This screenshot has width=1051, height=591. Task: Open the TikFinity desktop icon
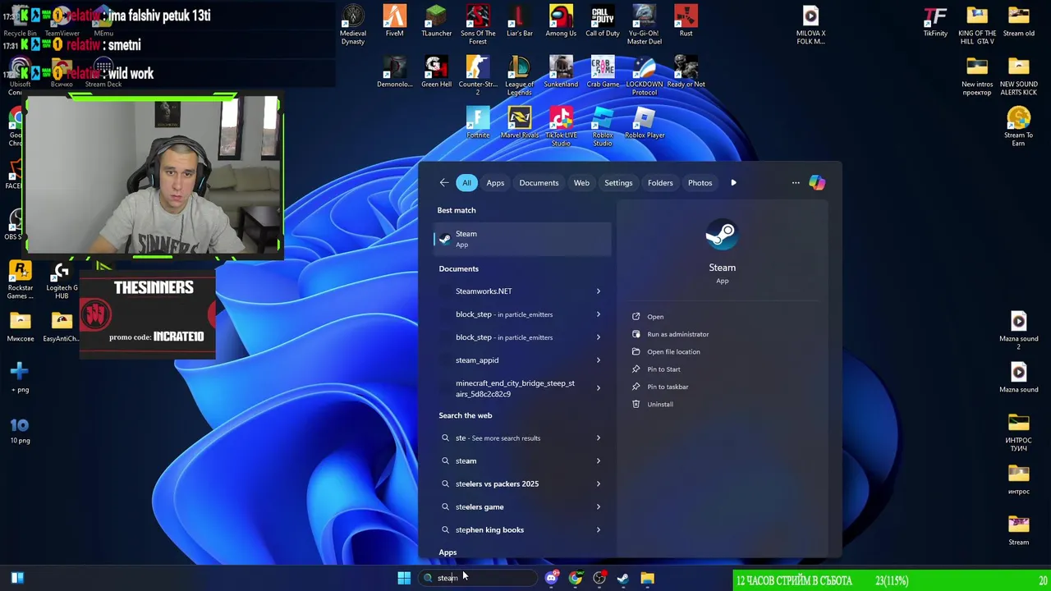tap(935, 21)
